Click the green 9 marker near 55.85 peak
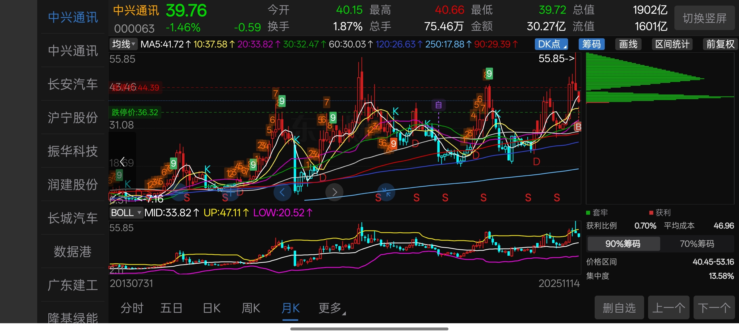 pos(489,74)
